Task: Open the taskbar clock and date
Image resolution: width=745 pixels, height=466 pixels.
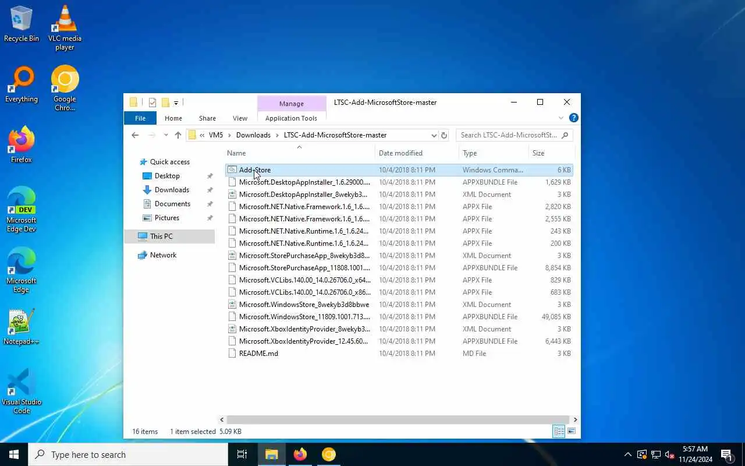Action: [x=695, y=454]
